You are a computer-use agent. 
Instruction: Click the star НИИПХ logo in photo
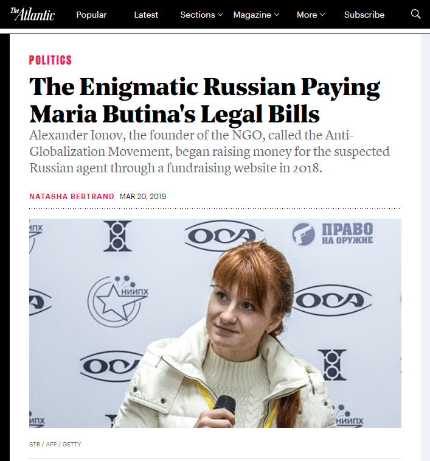click(x=117, y=301)
